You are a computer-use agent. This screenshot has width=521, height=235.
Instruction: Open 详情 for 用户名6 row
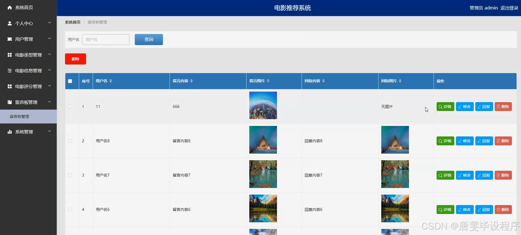coord(445,210)
